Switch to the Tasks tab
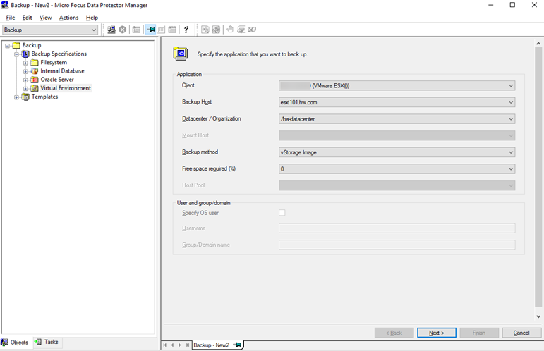The image size is (544, 351). pos(47,342)
